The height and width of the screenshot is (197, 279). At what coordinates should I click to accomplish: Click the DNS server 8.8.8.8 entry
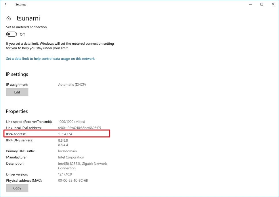tap(64, 140)
